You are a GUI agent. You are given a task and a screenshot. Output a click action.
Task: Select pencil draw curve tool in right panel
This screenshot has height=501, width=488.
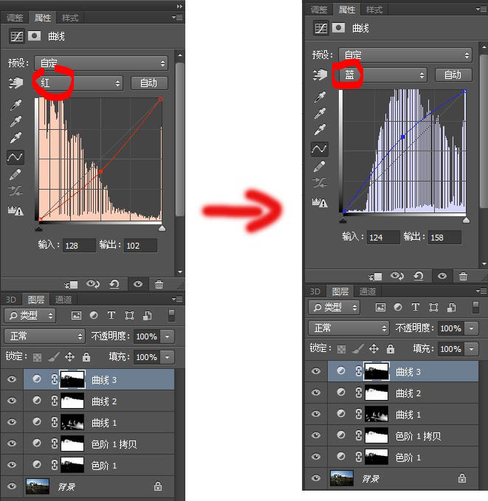[320, 166]
